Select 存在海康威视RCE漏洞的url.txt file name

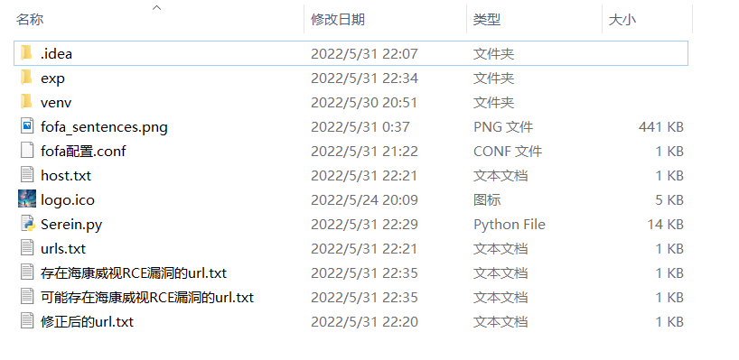point(134,273)
